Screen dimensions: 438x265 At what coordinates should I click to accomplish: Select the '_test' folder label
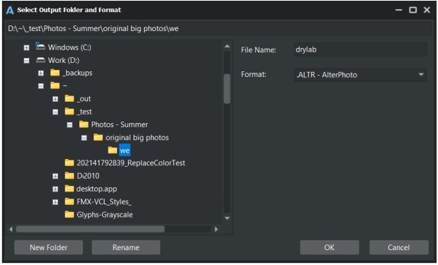click(84, 112)
